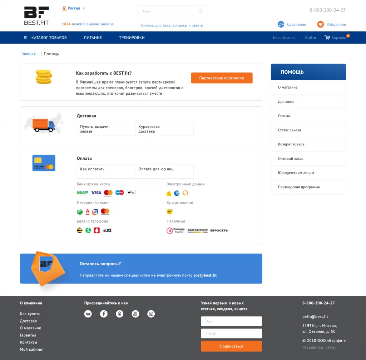Click the search magnifier icon
Screen dimensions: 366x360
point(201,11)
